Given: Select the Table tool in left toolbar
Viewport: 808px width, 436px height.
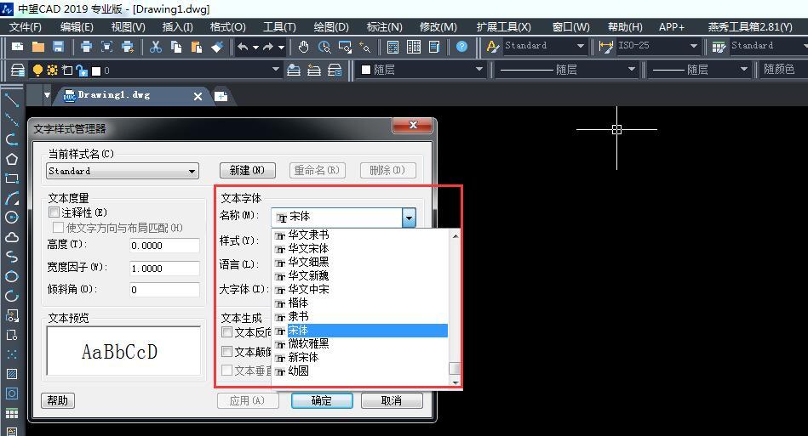Looking at the screenshot, I should 11,413.
